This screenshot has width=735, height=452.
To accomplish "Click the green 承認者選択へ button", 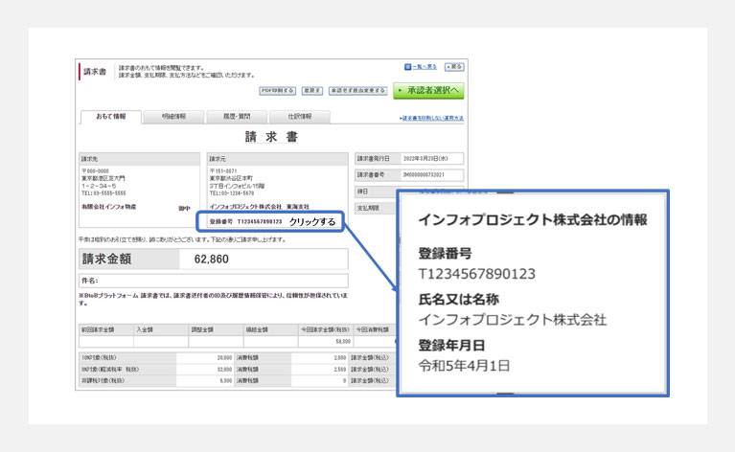I will click(x=427, y=91).
